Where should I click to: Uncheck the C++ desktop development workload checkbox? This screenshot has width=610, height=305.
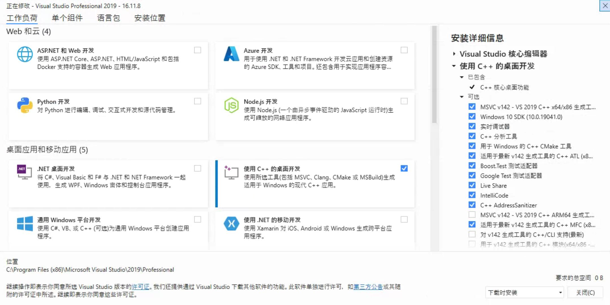(x=404, y=168)
